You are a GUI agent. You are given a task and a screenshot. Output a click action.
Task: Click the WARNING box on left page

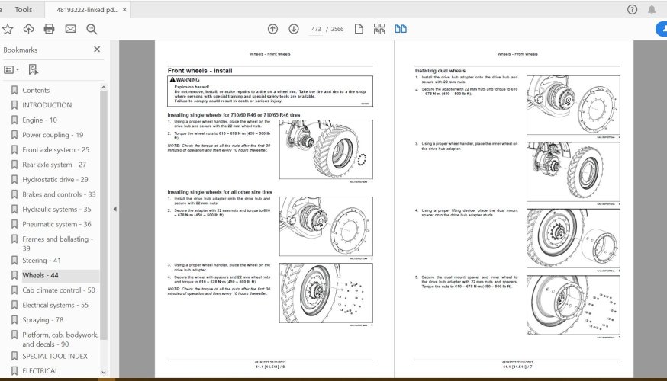point(270,91)
